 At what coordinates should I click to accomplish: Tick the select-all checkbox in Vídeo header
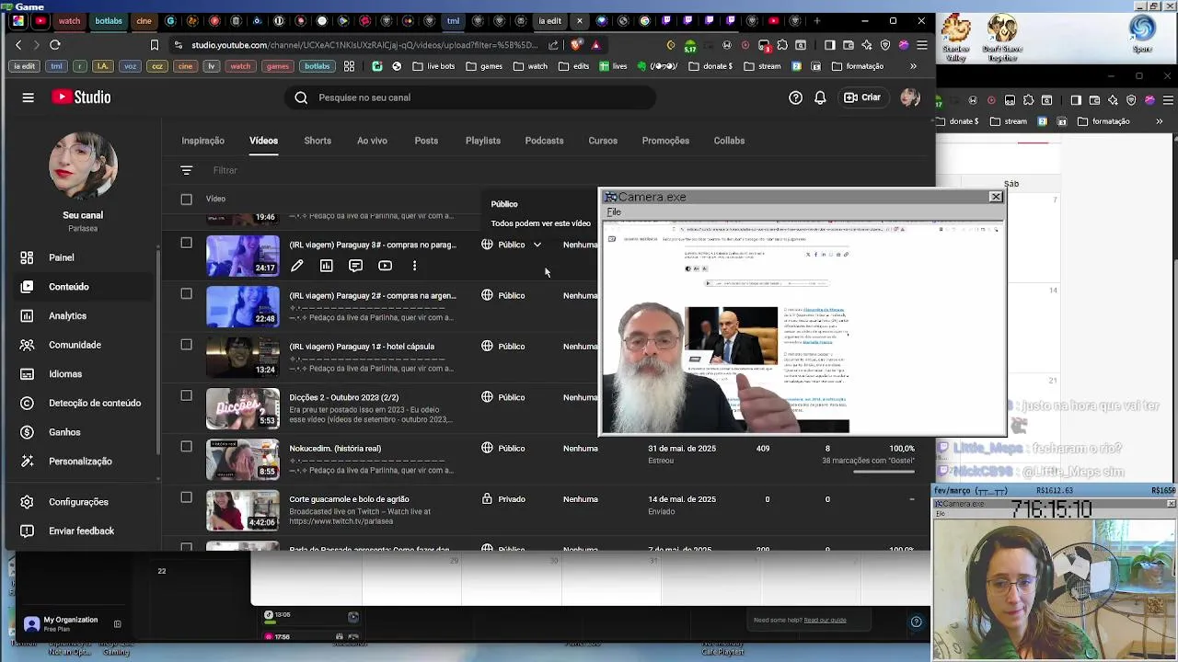(x=186, y=199)
